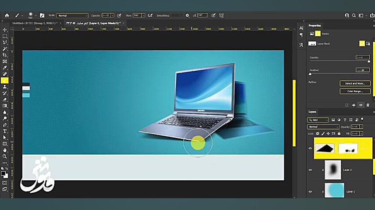This screenshot has height=210, width=375.
Task: Select the Clone Stamp tool
Action: [4, 87]
